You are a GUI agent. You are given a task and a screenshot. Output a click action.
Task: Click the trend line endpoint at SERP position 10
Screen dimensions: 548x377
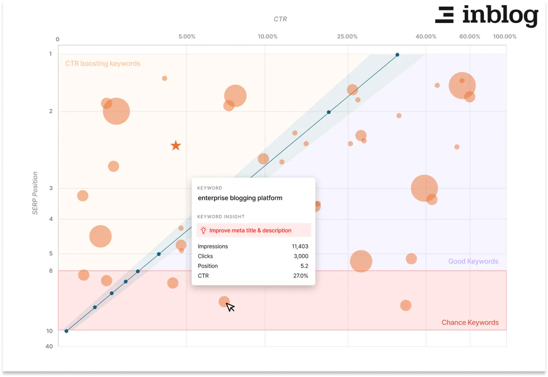[67, 331]
